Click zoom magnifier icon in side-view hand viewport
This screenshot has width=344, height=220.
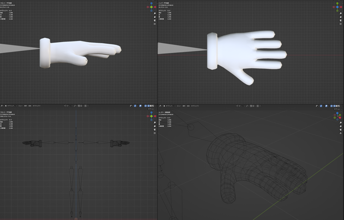pyautogui.click(x=155, y=13)
